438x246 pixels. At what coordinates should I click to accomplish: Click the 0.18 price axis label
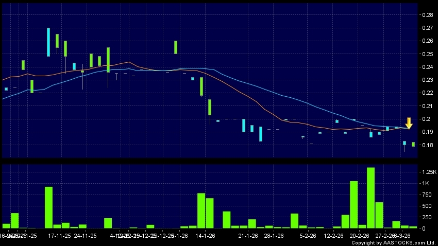coord(427,146)
